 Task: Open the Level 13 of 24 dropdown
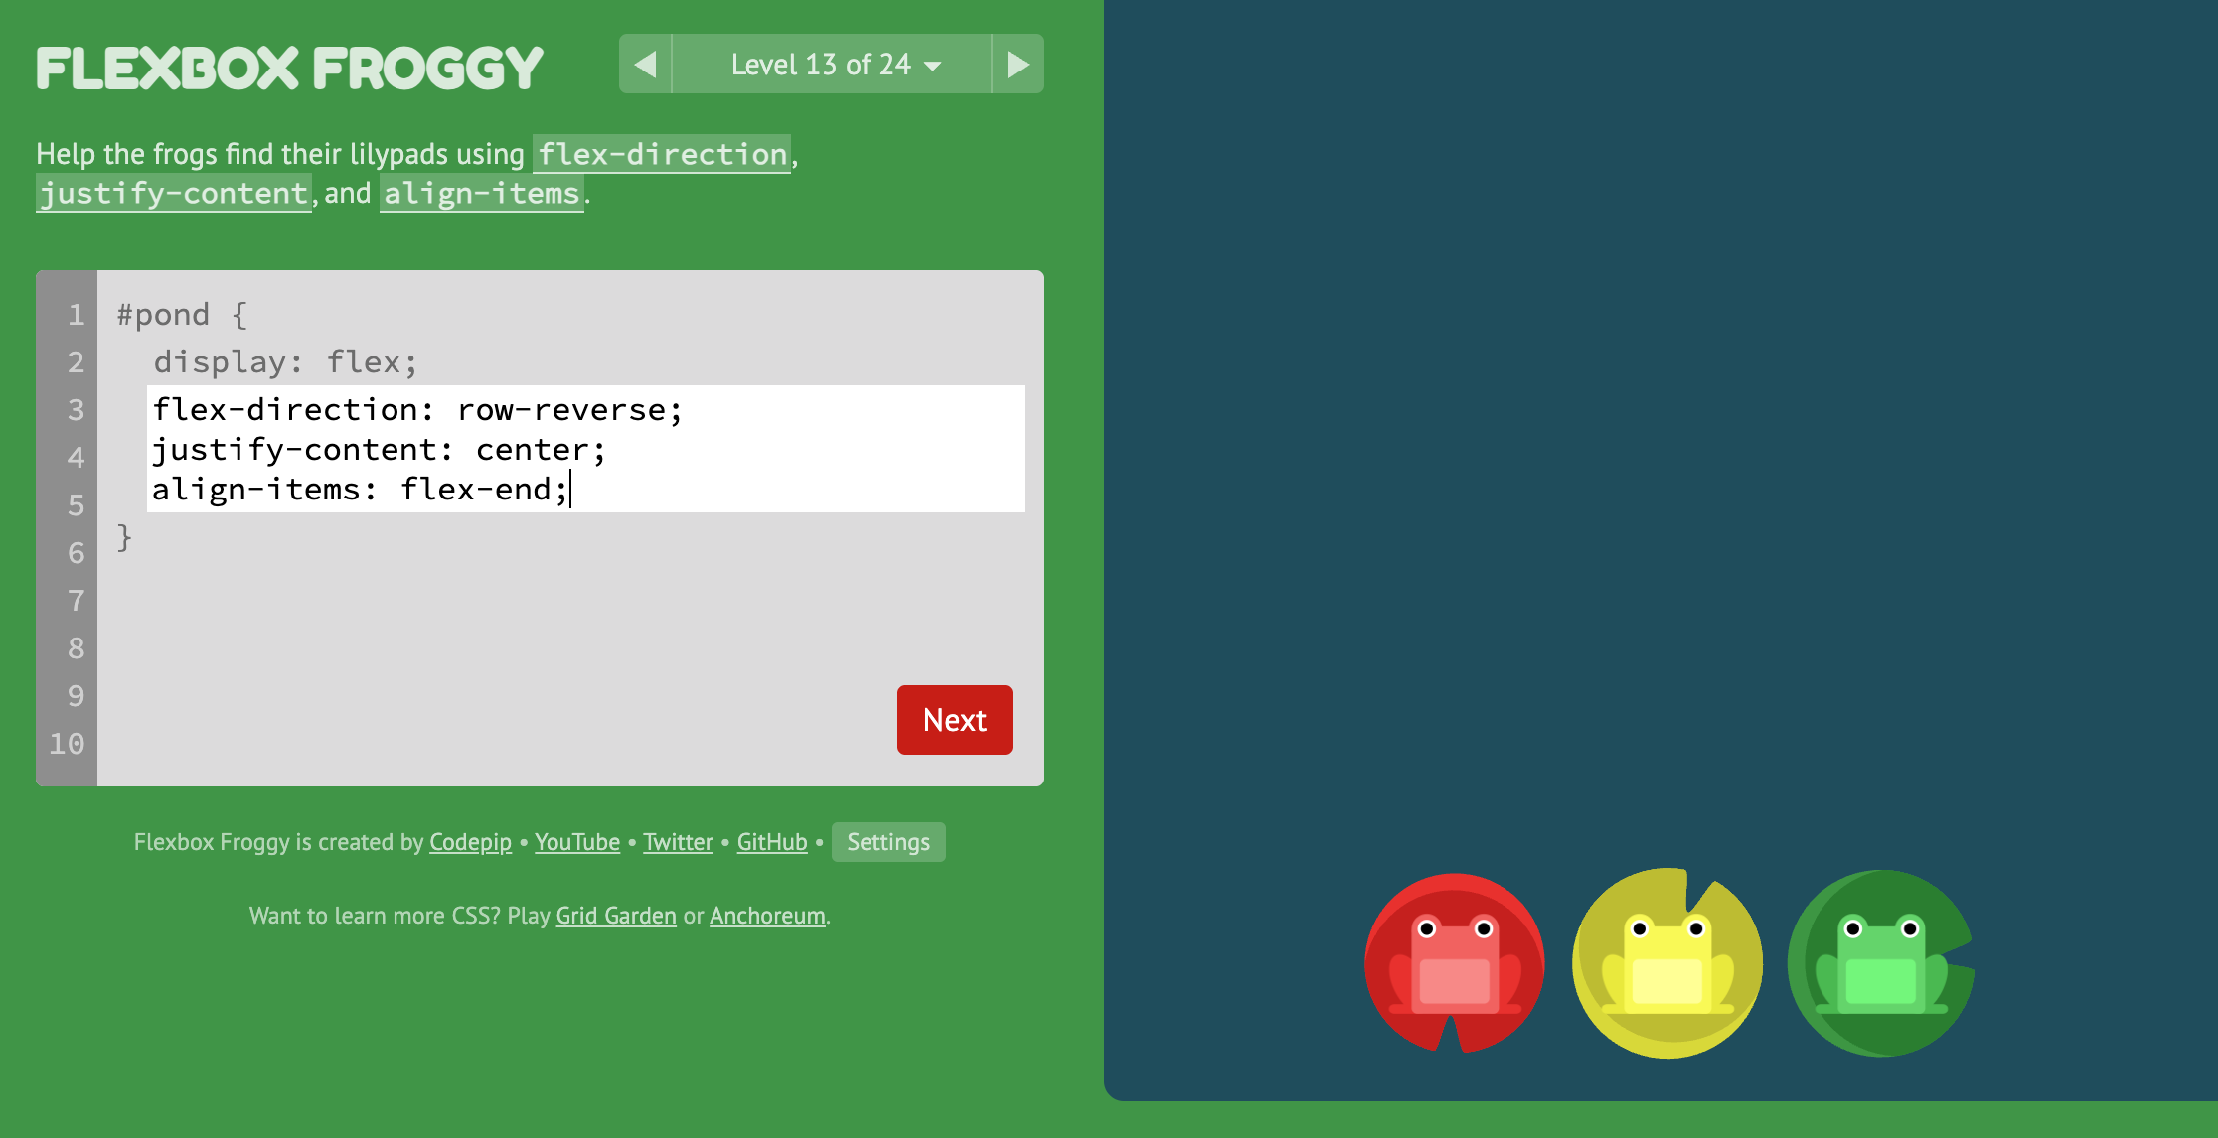point(832,65)
